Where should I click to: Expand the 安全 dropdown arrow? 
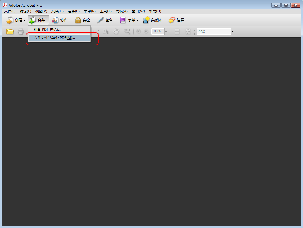point(92,20)
